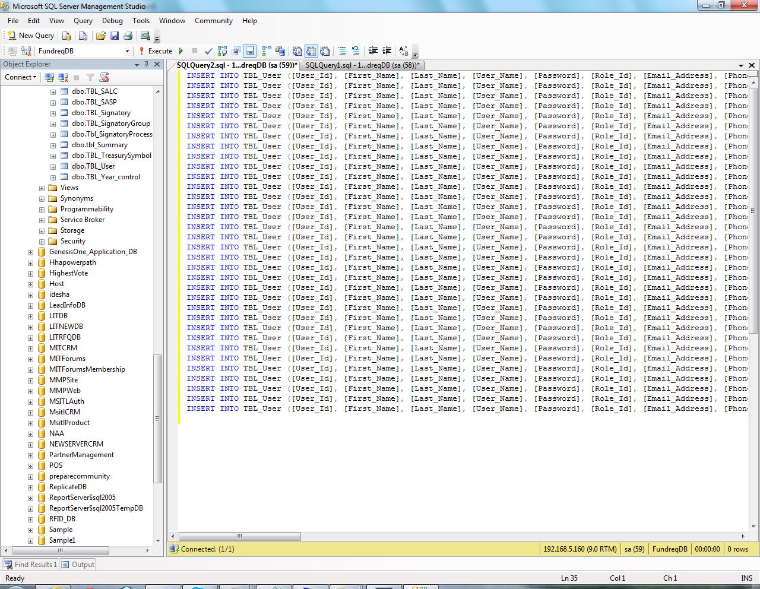Image resolution: width=760 pixels, height=589 pixels.
Task: Open Query Options from the toolbar
Action: (236, 51)
